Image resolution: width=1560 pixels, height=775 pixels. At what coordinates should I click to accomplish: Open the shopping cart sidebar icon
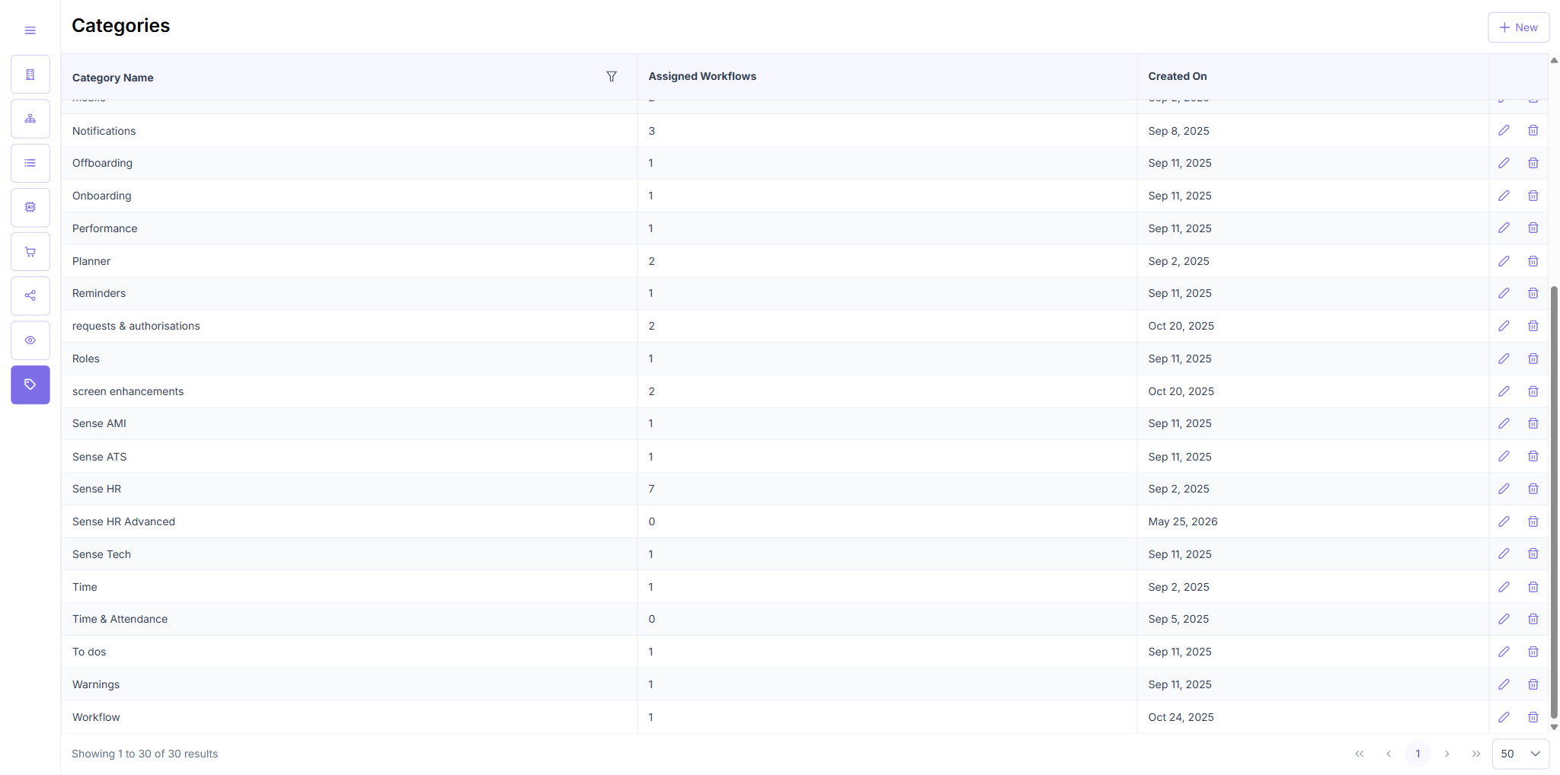pyautogui.click(x=30, y=252)
